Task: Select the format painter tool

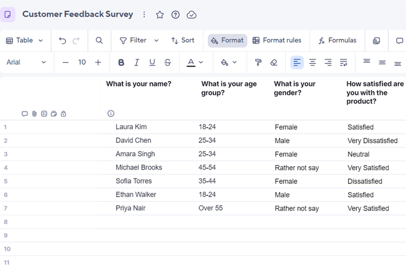Action: 258,62
